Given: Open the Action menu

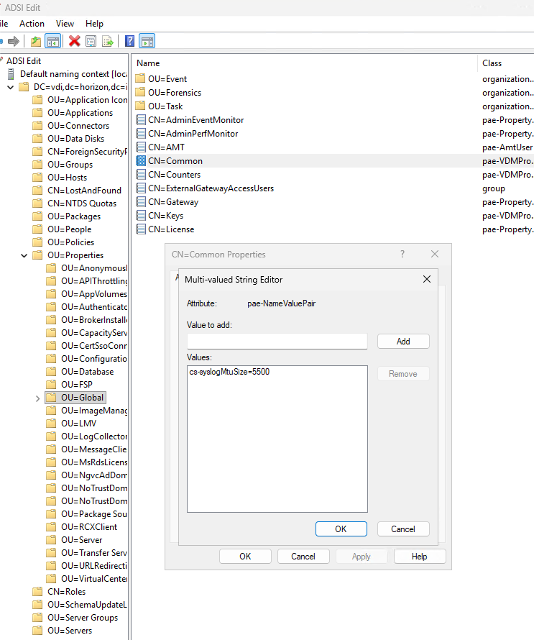Looking at the screenshot, I should pyautogui.click(x=32, y=24).
